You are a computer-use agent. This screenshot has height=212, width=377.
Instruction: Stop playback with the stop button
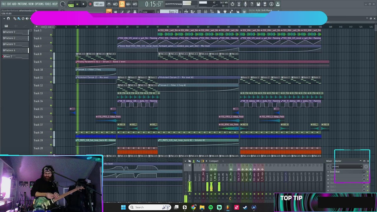(x=83, y=4)
